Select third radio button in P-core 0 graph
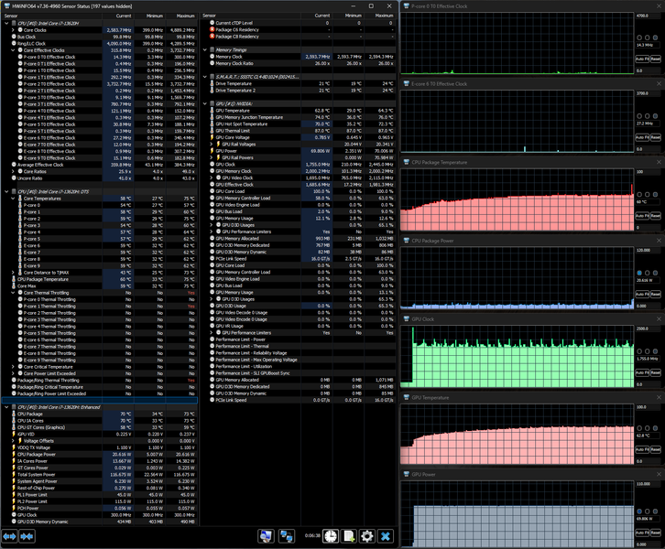 click(x=655, y=38)
